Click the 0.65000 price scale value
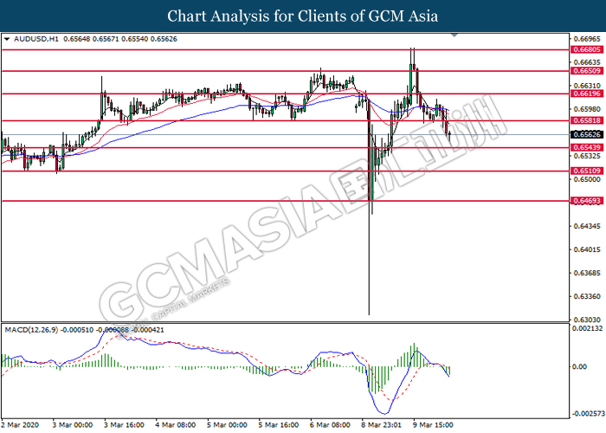 click(x=588, y=179)
